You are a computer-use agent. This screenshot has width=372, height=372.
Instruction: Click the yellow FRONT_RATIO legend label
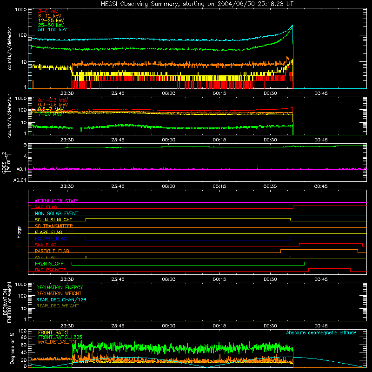tap(53, 332)
